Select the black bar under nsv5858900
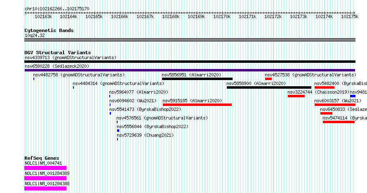The width and height of the screenshot is (367, 193). [269, 87]
